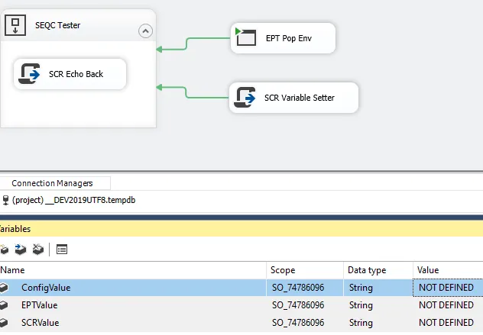This screenshot has width=483, height=335.
Task: Select the SCR Echo Back script icon
Action: tap(30, 74)
